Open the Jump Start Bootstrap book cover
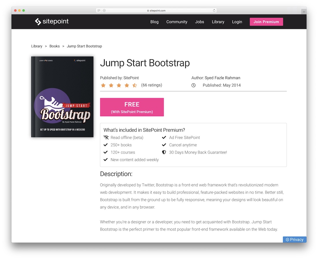Image resolution: width=318 pixels, height=259 pixels. click(62, 97)
